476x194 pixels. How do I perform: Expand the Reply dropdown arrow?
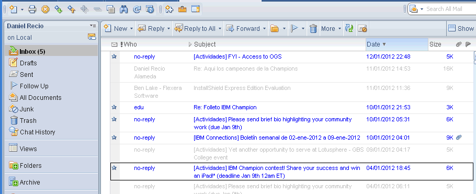[168, 29]
